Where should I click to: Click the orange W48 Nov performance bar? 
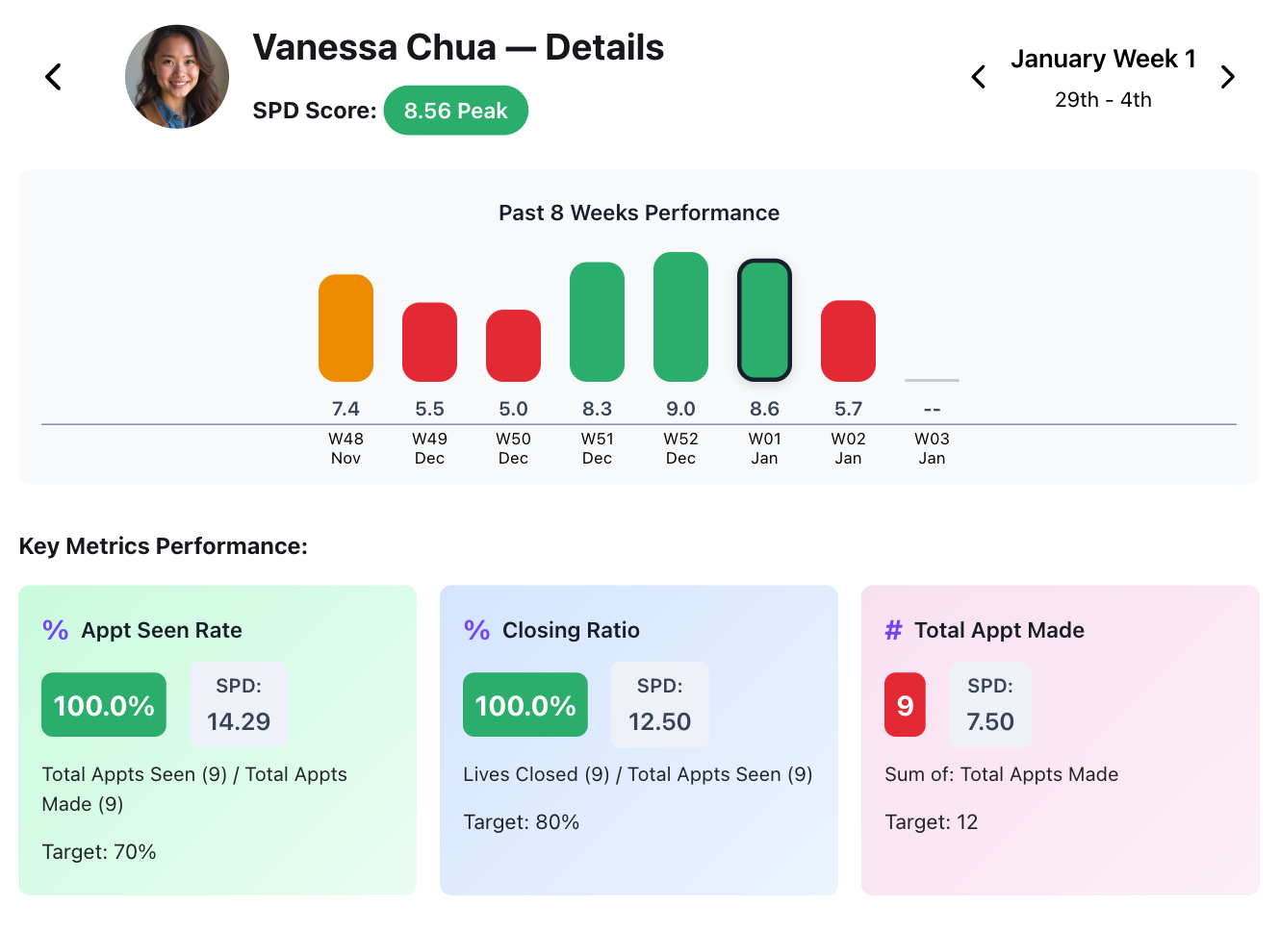(346, 326)
